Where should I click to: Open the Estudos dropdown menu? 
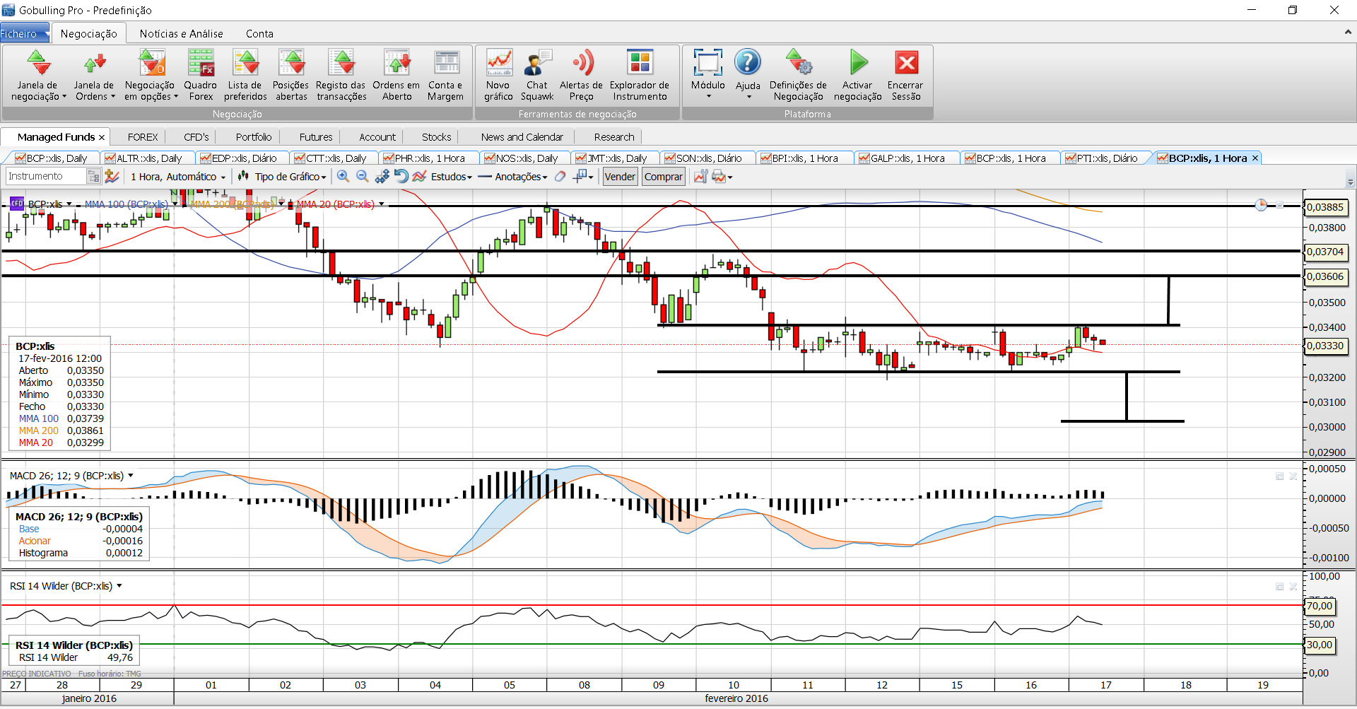[x=450, y=177]
